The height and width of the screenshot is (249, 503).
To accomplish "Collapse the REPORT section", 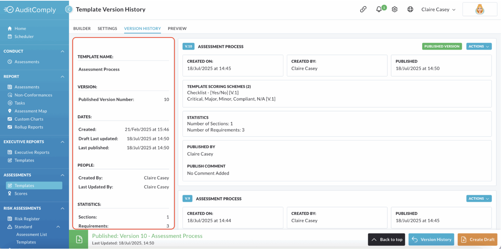I will click(x=63, y=77).
